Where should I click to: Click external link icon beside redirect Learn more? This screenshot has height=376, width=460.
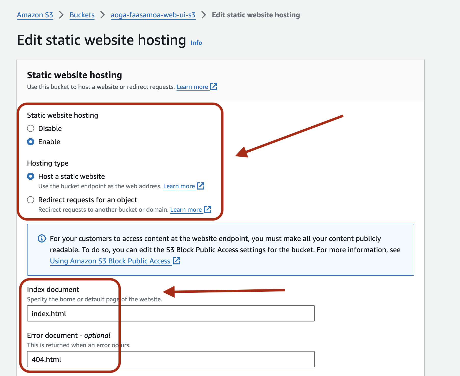(x=208, y=209)
